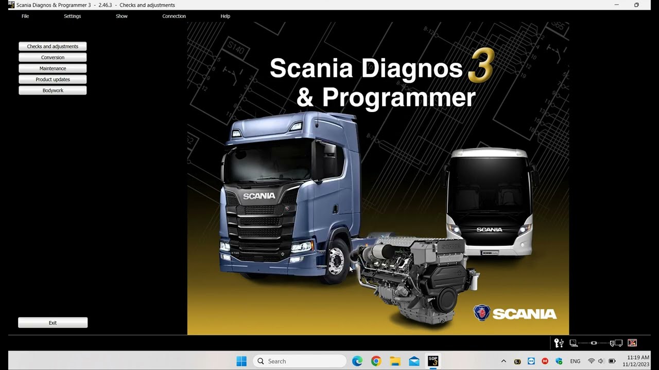Click the battery status icon
659x370 pixels.
[612, 361]
